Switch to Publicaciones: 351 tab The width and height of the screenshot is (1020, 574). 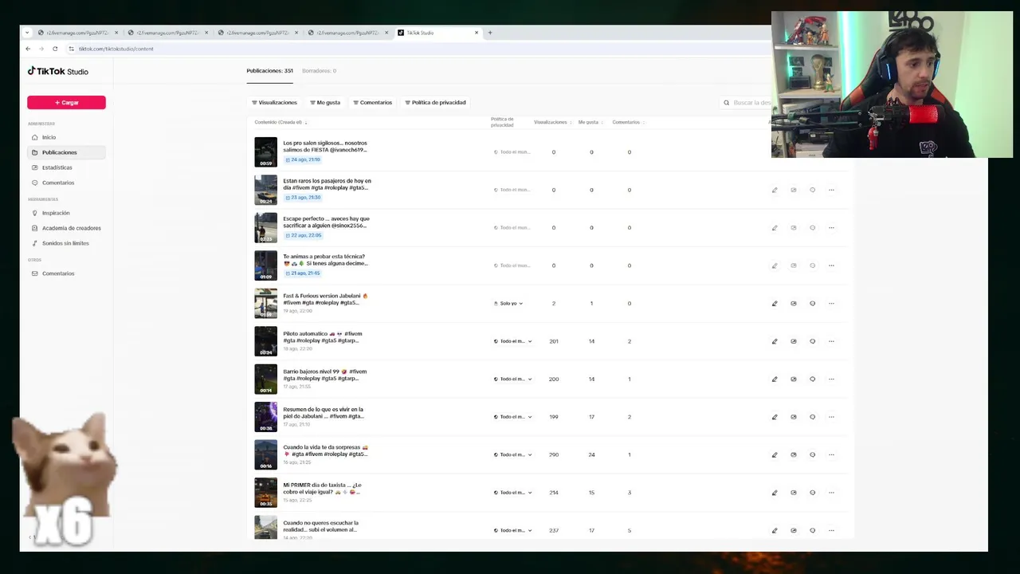click(269, 71)
